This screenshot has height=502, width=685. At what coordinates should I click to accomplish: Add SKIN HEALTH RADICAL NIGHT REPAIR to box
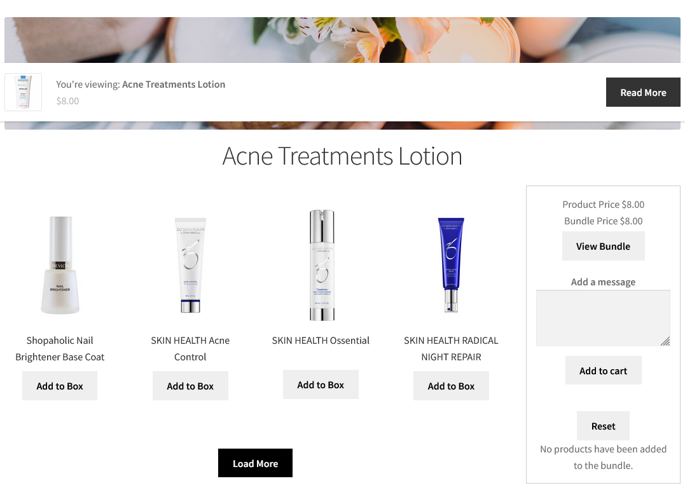(451, 386)
